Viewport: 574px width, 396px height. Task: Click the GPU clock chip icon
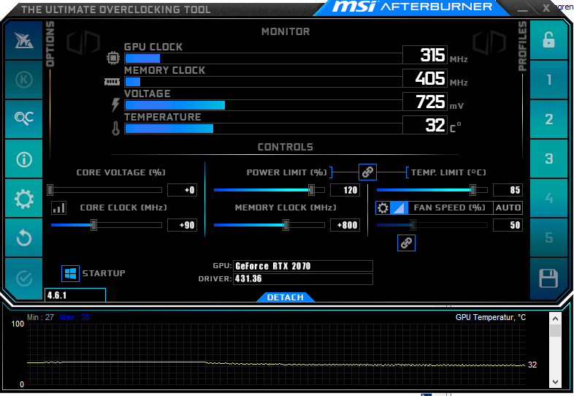[113, 58]
